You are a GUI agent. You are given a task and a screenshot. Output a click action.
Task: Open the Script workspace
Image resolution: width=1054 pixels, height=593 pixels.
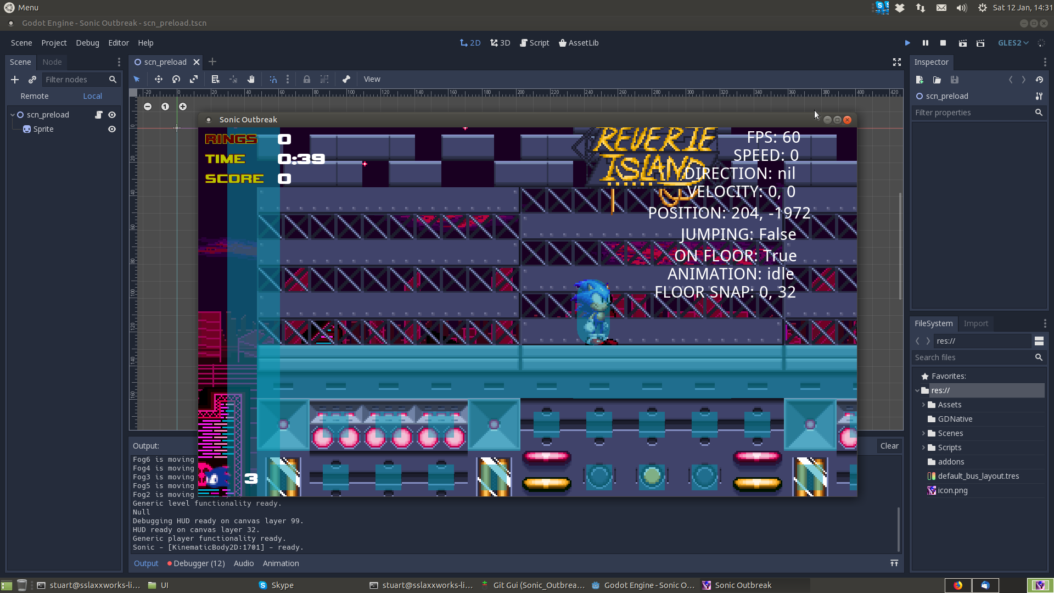(534, 43)
